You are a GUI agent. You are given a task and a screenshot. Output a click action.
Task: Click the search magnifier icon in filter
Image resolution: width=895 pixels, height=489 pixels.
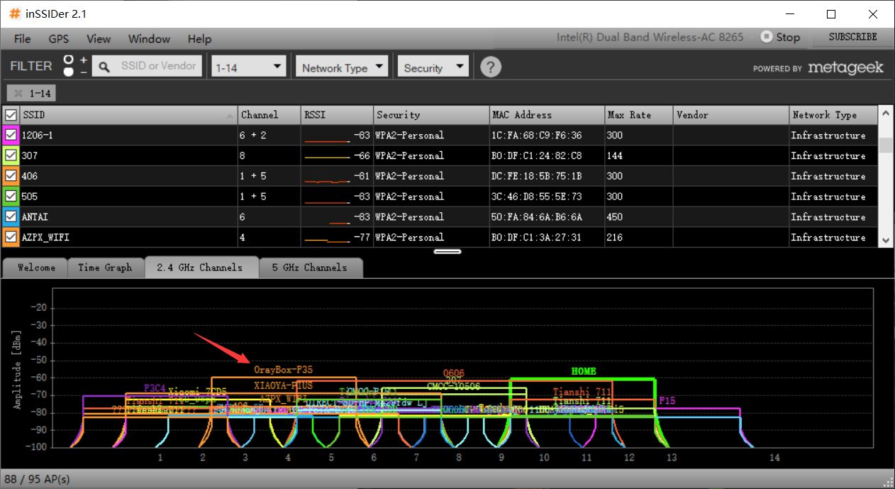(x=104, y=67)
